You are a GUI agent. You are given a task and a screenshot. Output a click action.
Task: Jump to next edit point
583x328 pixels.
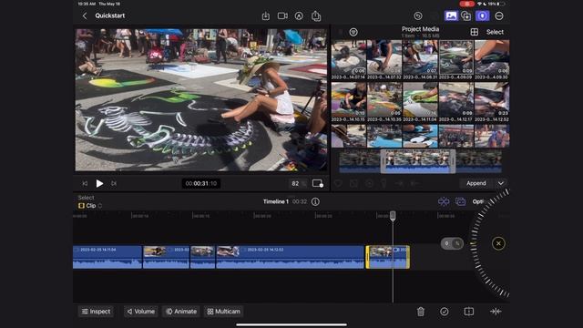tap(114, 183)
